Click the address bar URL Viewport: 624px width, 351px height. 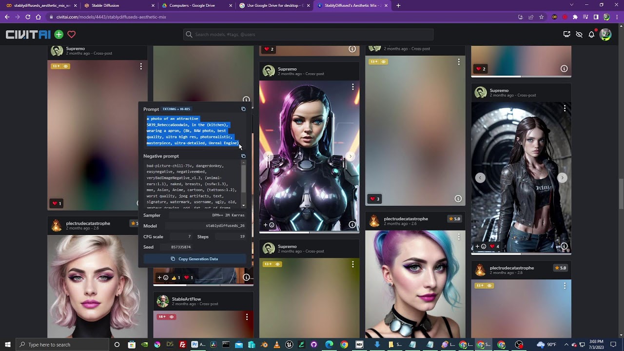111,17
